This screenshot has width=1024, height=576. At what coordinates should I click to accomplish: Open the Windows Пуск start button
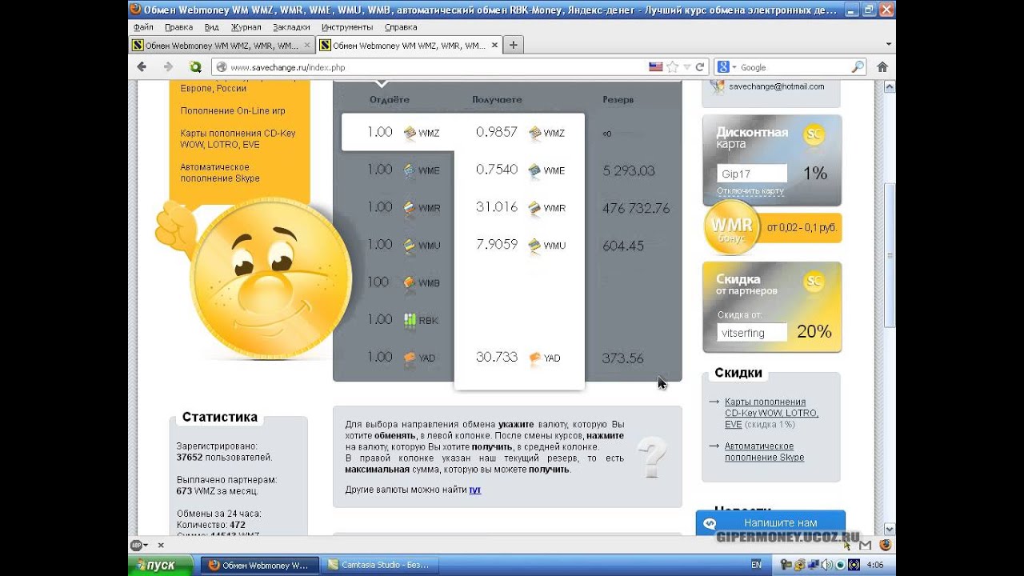point(161,565)
